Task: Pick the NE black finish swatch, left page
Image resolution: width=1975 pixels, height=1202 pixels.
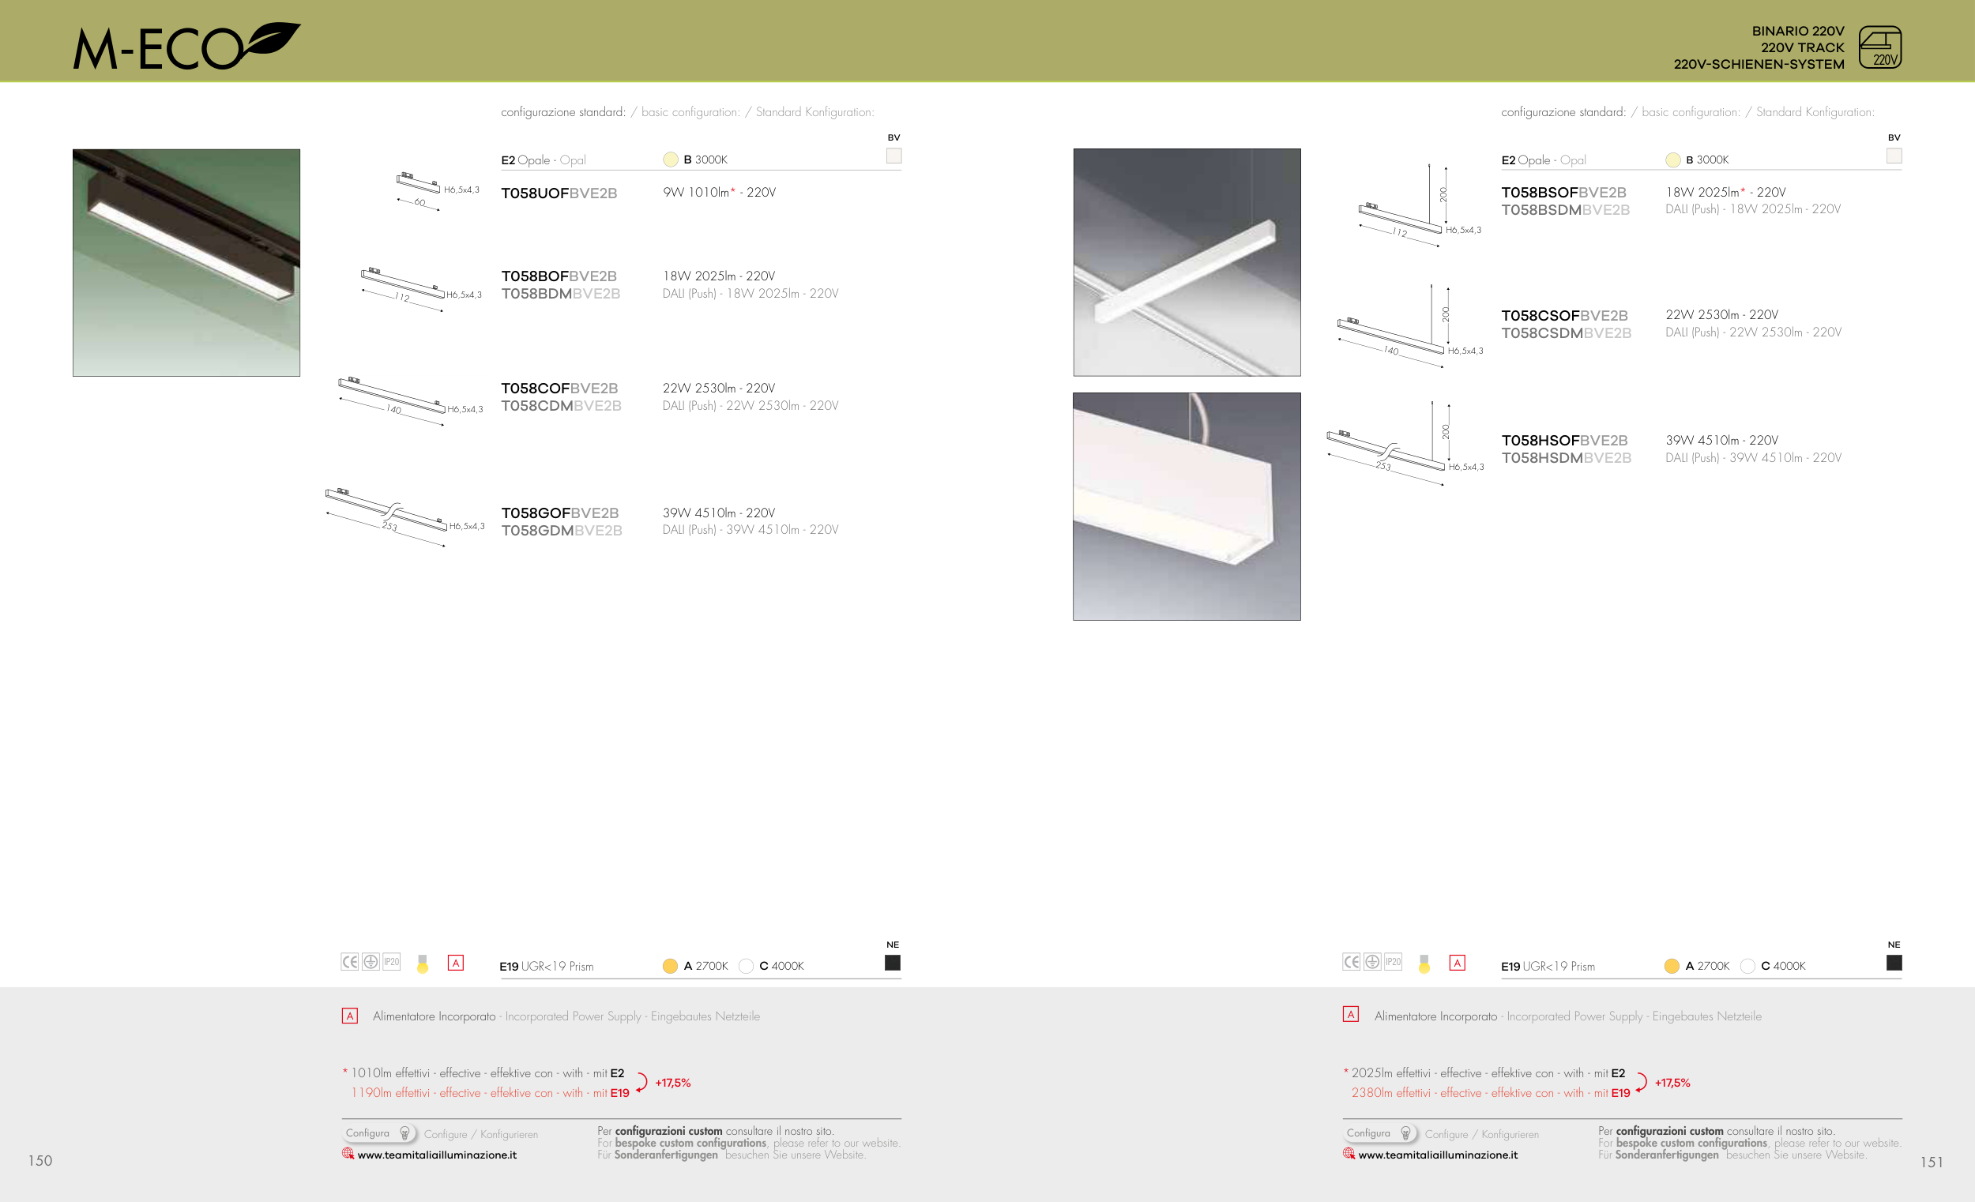Action: 892,963
